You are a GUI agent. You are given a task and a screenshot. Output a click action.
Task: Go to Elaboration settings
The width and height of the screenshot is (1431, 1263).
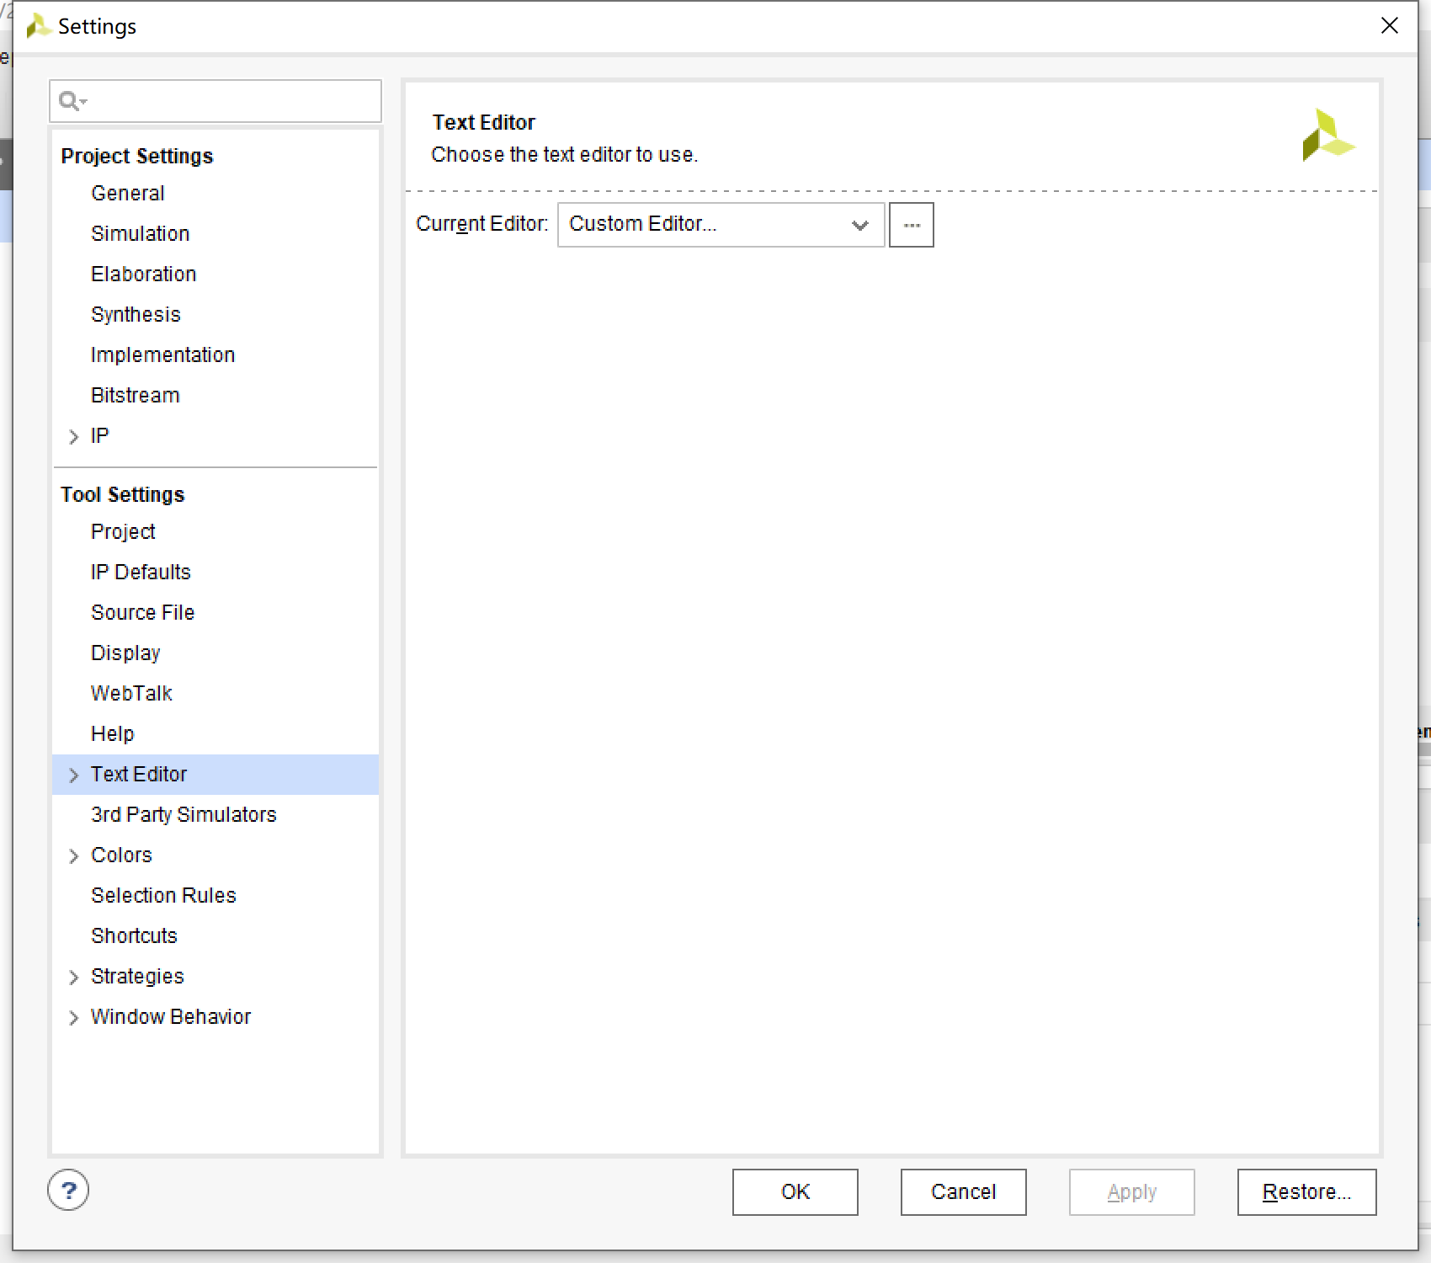tap(144, 274)
